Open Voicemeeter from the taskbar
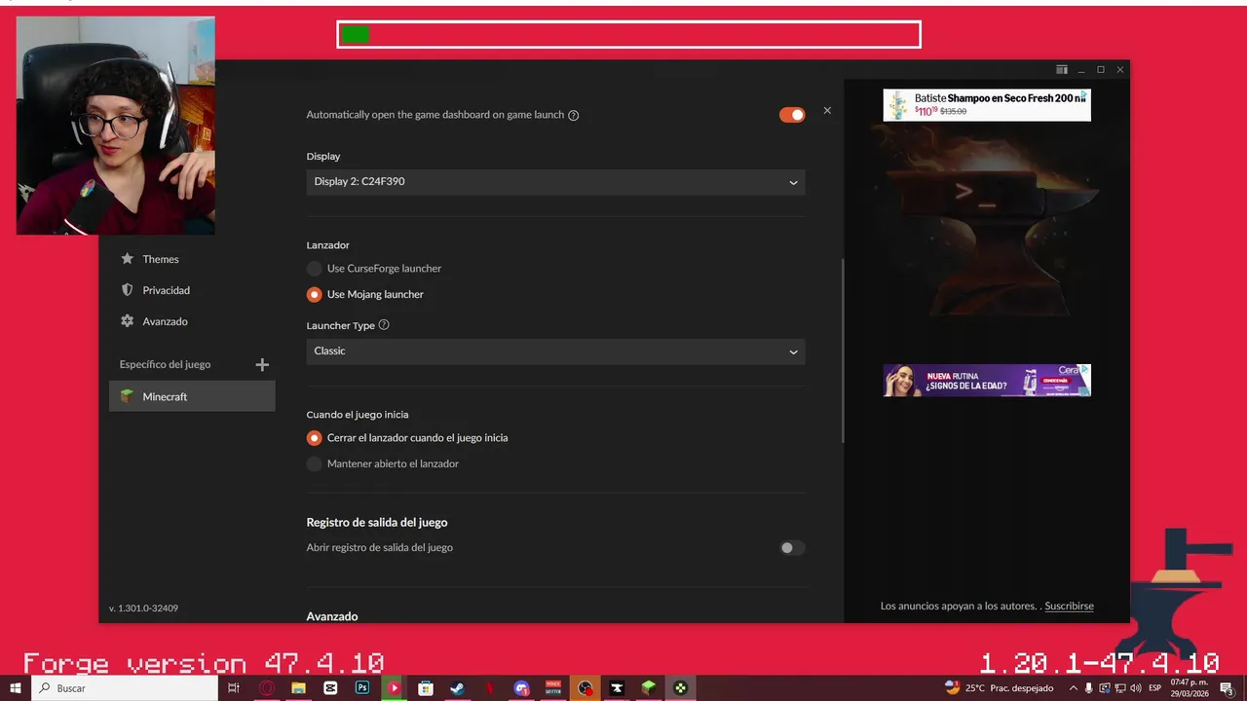The width and height of the screenshot is (1247, 701). click(x=553, y=688)
